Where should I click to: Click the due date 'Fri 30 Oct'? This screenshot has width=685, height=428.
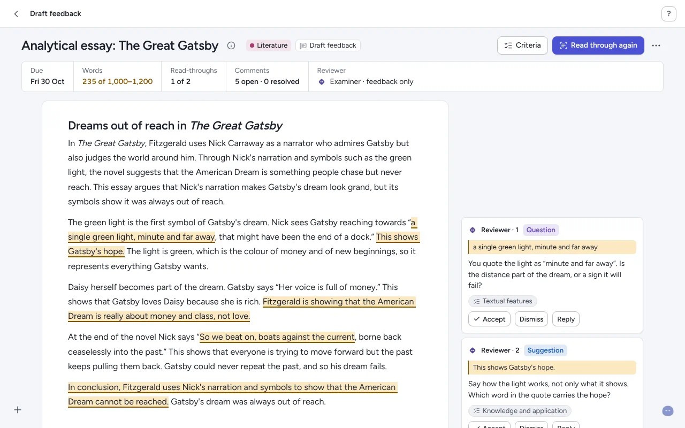tap(48, 82)
